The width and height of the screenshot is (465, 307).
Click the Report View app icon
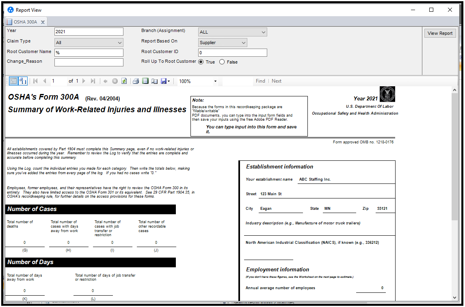11,10
